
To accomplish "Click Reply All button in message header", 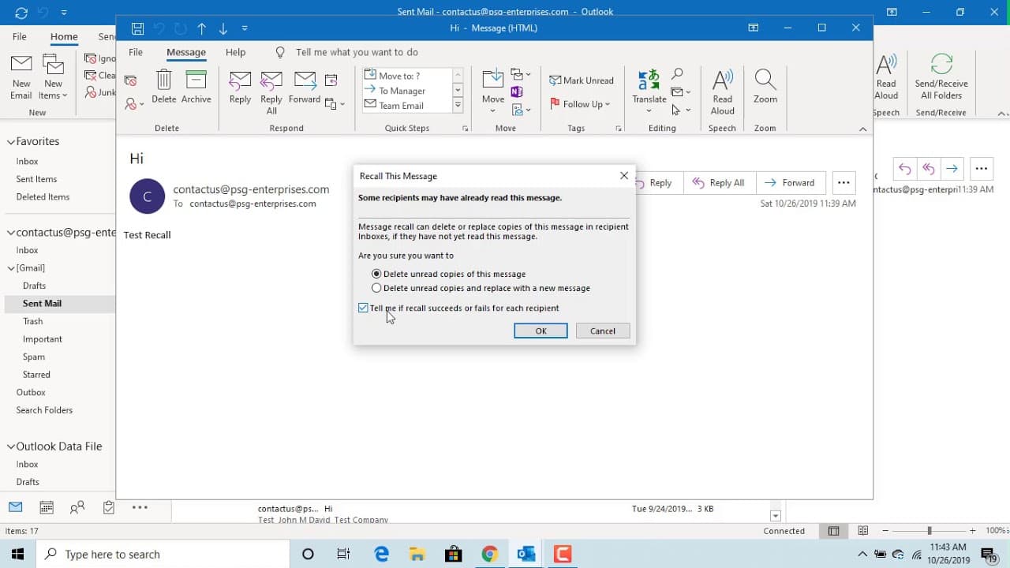I will click(719, 182).
